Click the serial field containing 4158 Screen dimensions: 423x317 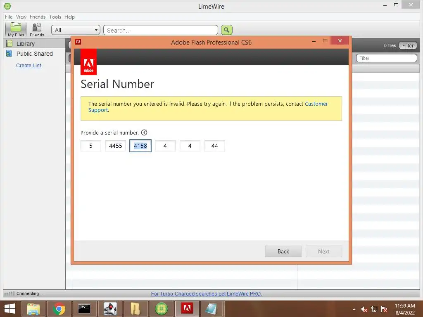point(140,146)
